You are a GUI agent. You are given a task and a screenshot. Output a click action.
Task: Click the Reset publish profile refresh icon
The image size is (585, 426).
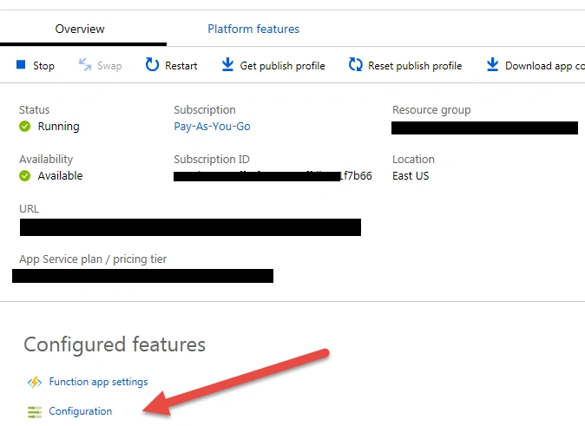tap(356, 64)
